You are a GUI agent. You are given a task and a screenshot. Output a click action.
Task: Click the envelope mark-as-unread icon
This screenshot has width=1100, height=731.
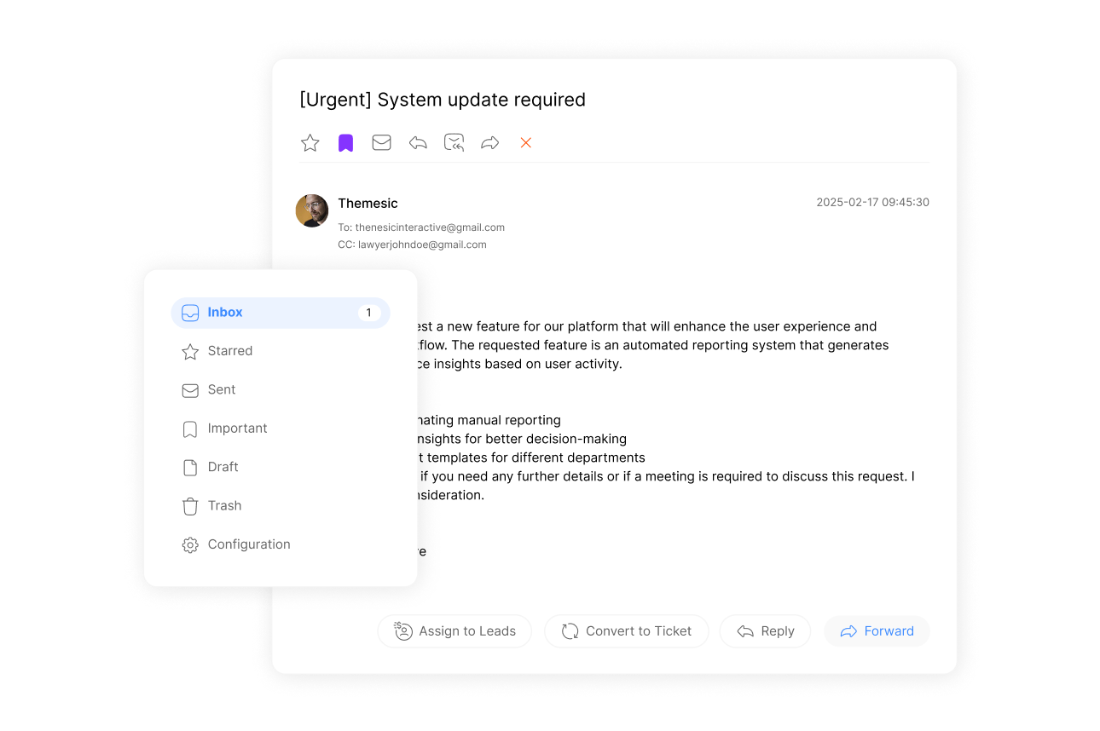click(x=382, y=142)
